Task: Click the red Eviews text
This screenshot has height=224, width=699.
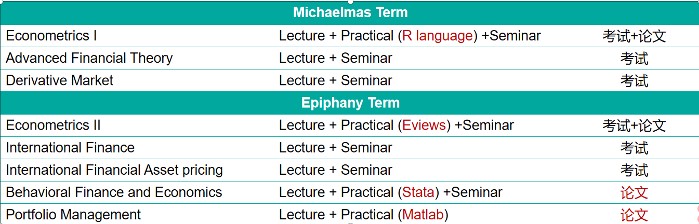Action: click(425, 125)
